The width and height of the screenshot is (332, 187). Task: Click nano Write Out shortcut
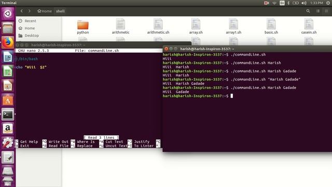click(56, 142)
